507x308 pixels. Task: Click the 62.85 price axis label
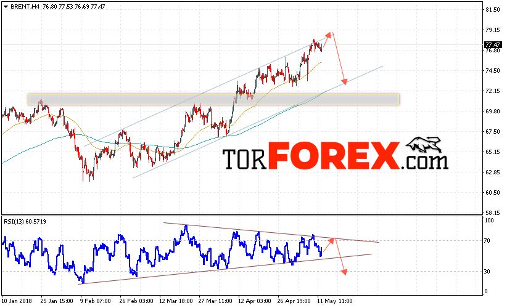coord(492,172)
